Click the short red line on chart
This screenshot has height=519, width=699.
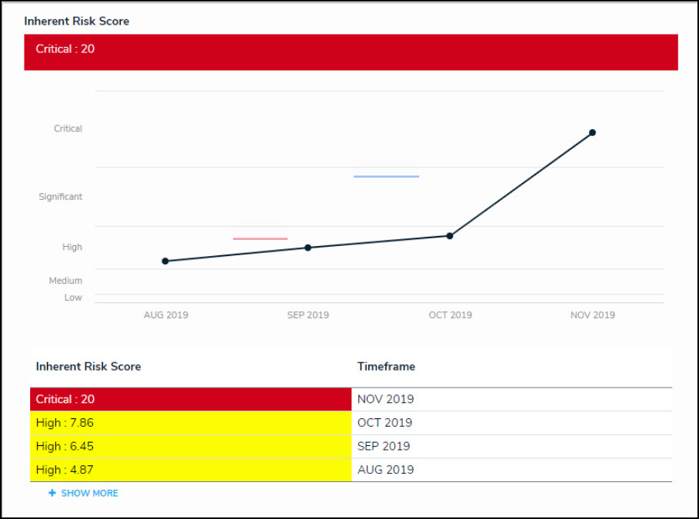pos(261,238)
